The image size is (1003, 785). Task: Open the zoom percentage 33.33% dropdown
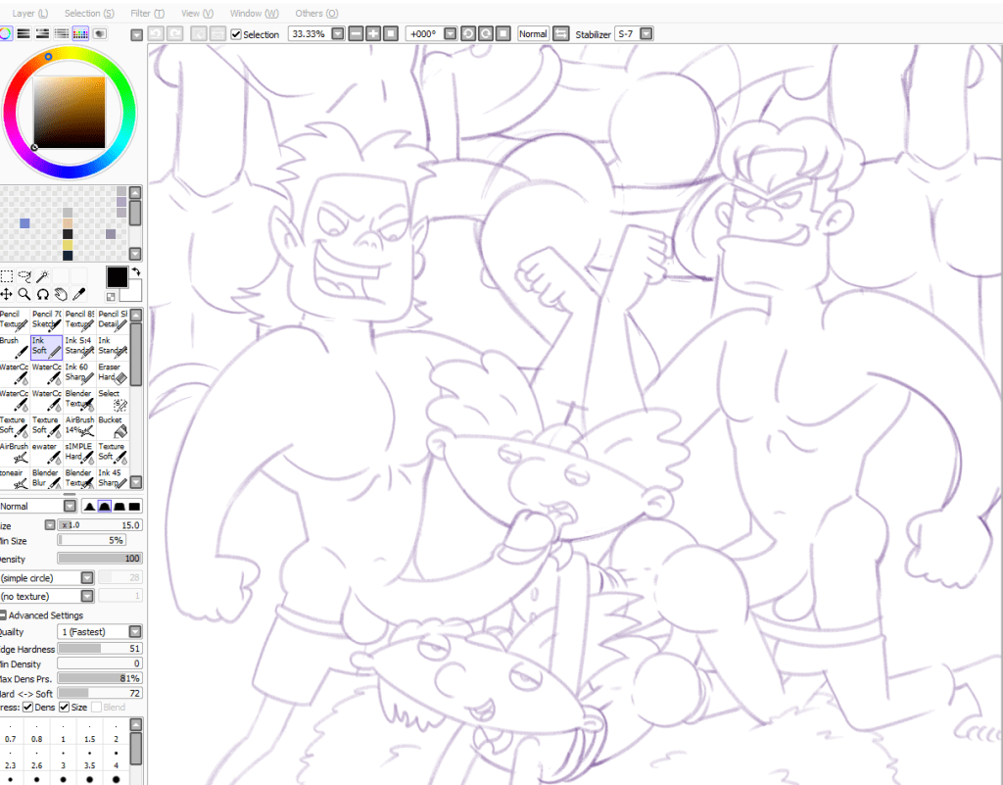(338, 34)
